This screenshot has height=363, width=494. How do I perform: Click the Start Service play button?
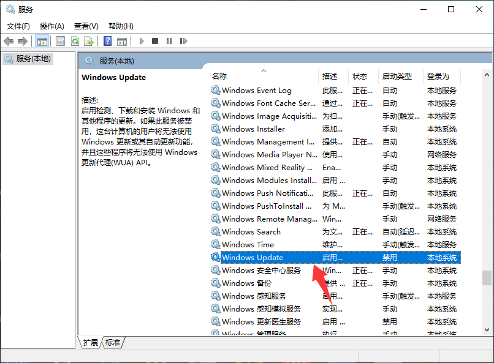click(x=142, y=41)
